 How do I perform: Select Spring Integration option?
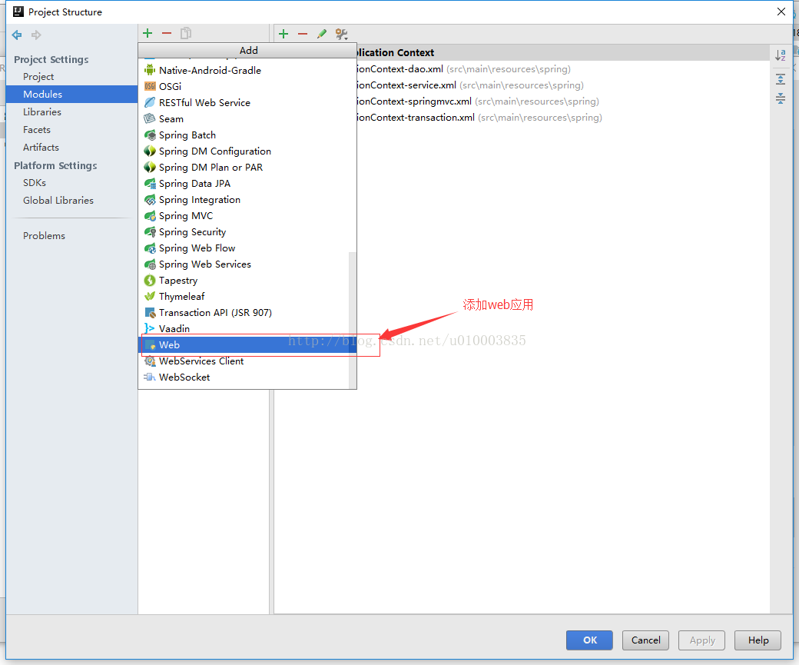[x=247, y=199]
